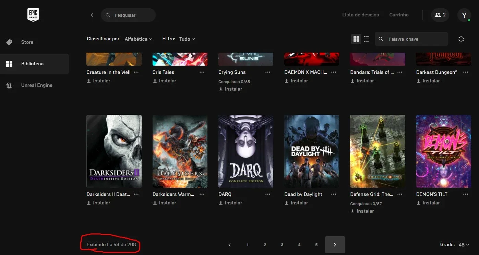Click the Cris Tales title text
Screen dimensions: 479x255
click(163, 72)
